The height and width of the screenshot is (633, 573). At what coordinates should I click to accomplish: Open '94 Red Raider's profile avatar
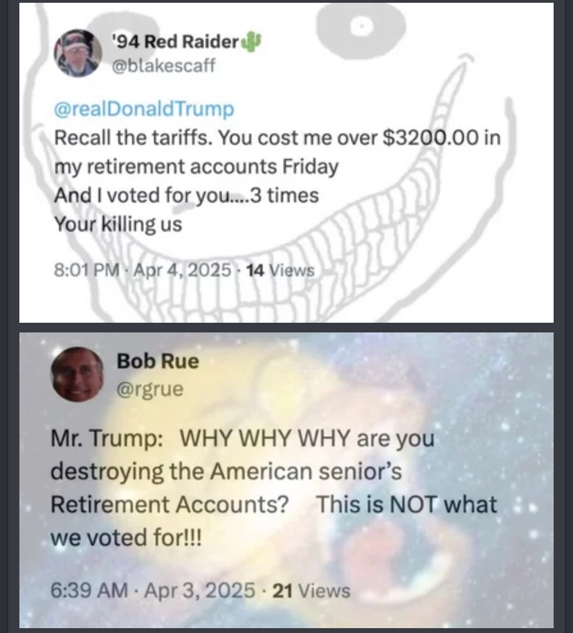pyautogui.click(x=78, y=53)
